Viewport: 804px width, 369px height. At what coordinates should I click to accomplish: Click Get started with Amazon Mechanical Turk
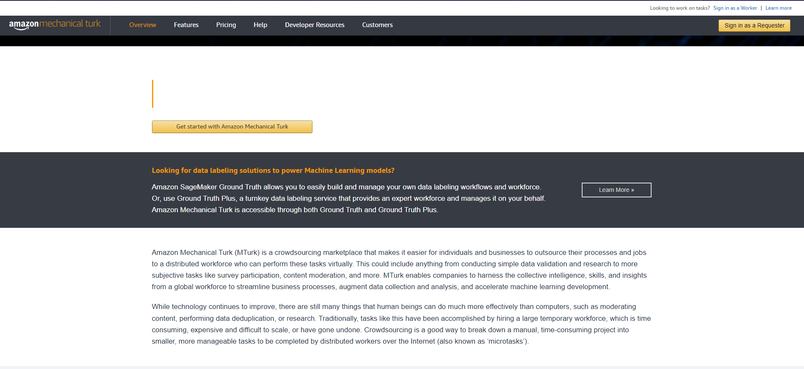(x=232, y=127)
